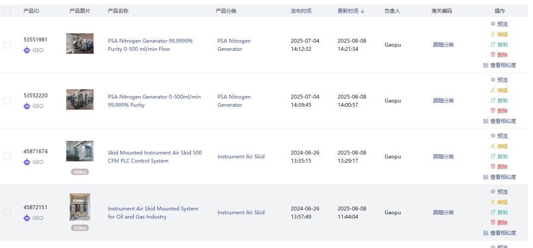Screen dimensions: 533x248
Task: Toggle the select-all checkbox in table header
Action: coord(7,11)
